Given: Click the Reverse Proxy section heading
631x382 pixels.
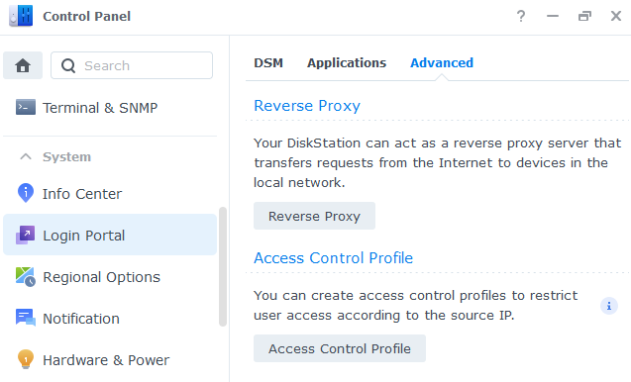Looking at the screenshot, I should tap(307, 105).
